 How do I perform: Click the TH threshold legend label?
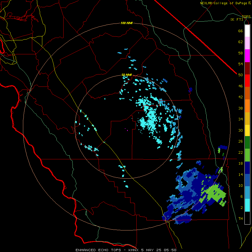(241, 219)
